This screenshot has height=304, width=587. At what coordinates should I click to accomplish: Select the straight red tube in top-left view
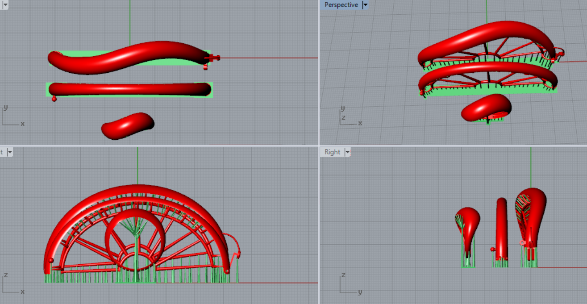click(129, 89)
